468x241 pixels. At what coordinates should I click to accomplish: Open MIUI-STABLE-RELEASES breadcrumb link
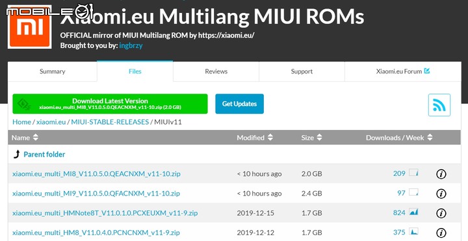click(x=110, y=122)
